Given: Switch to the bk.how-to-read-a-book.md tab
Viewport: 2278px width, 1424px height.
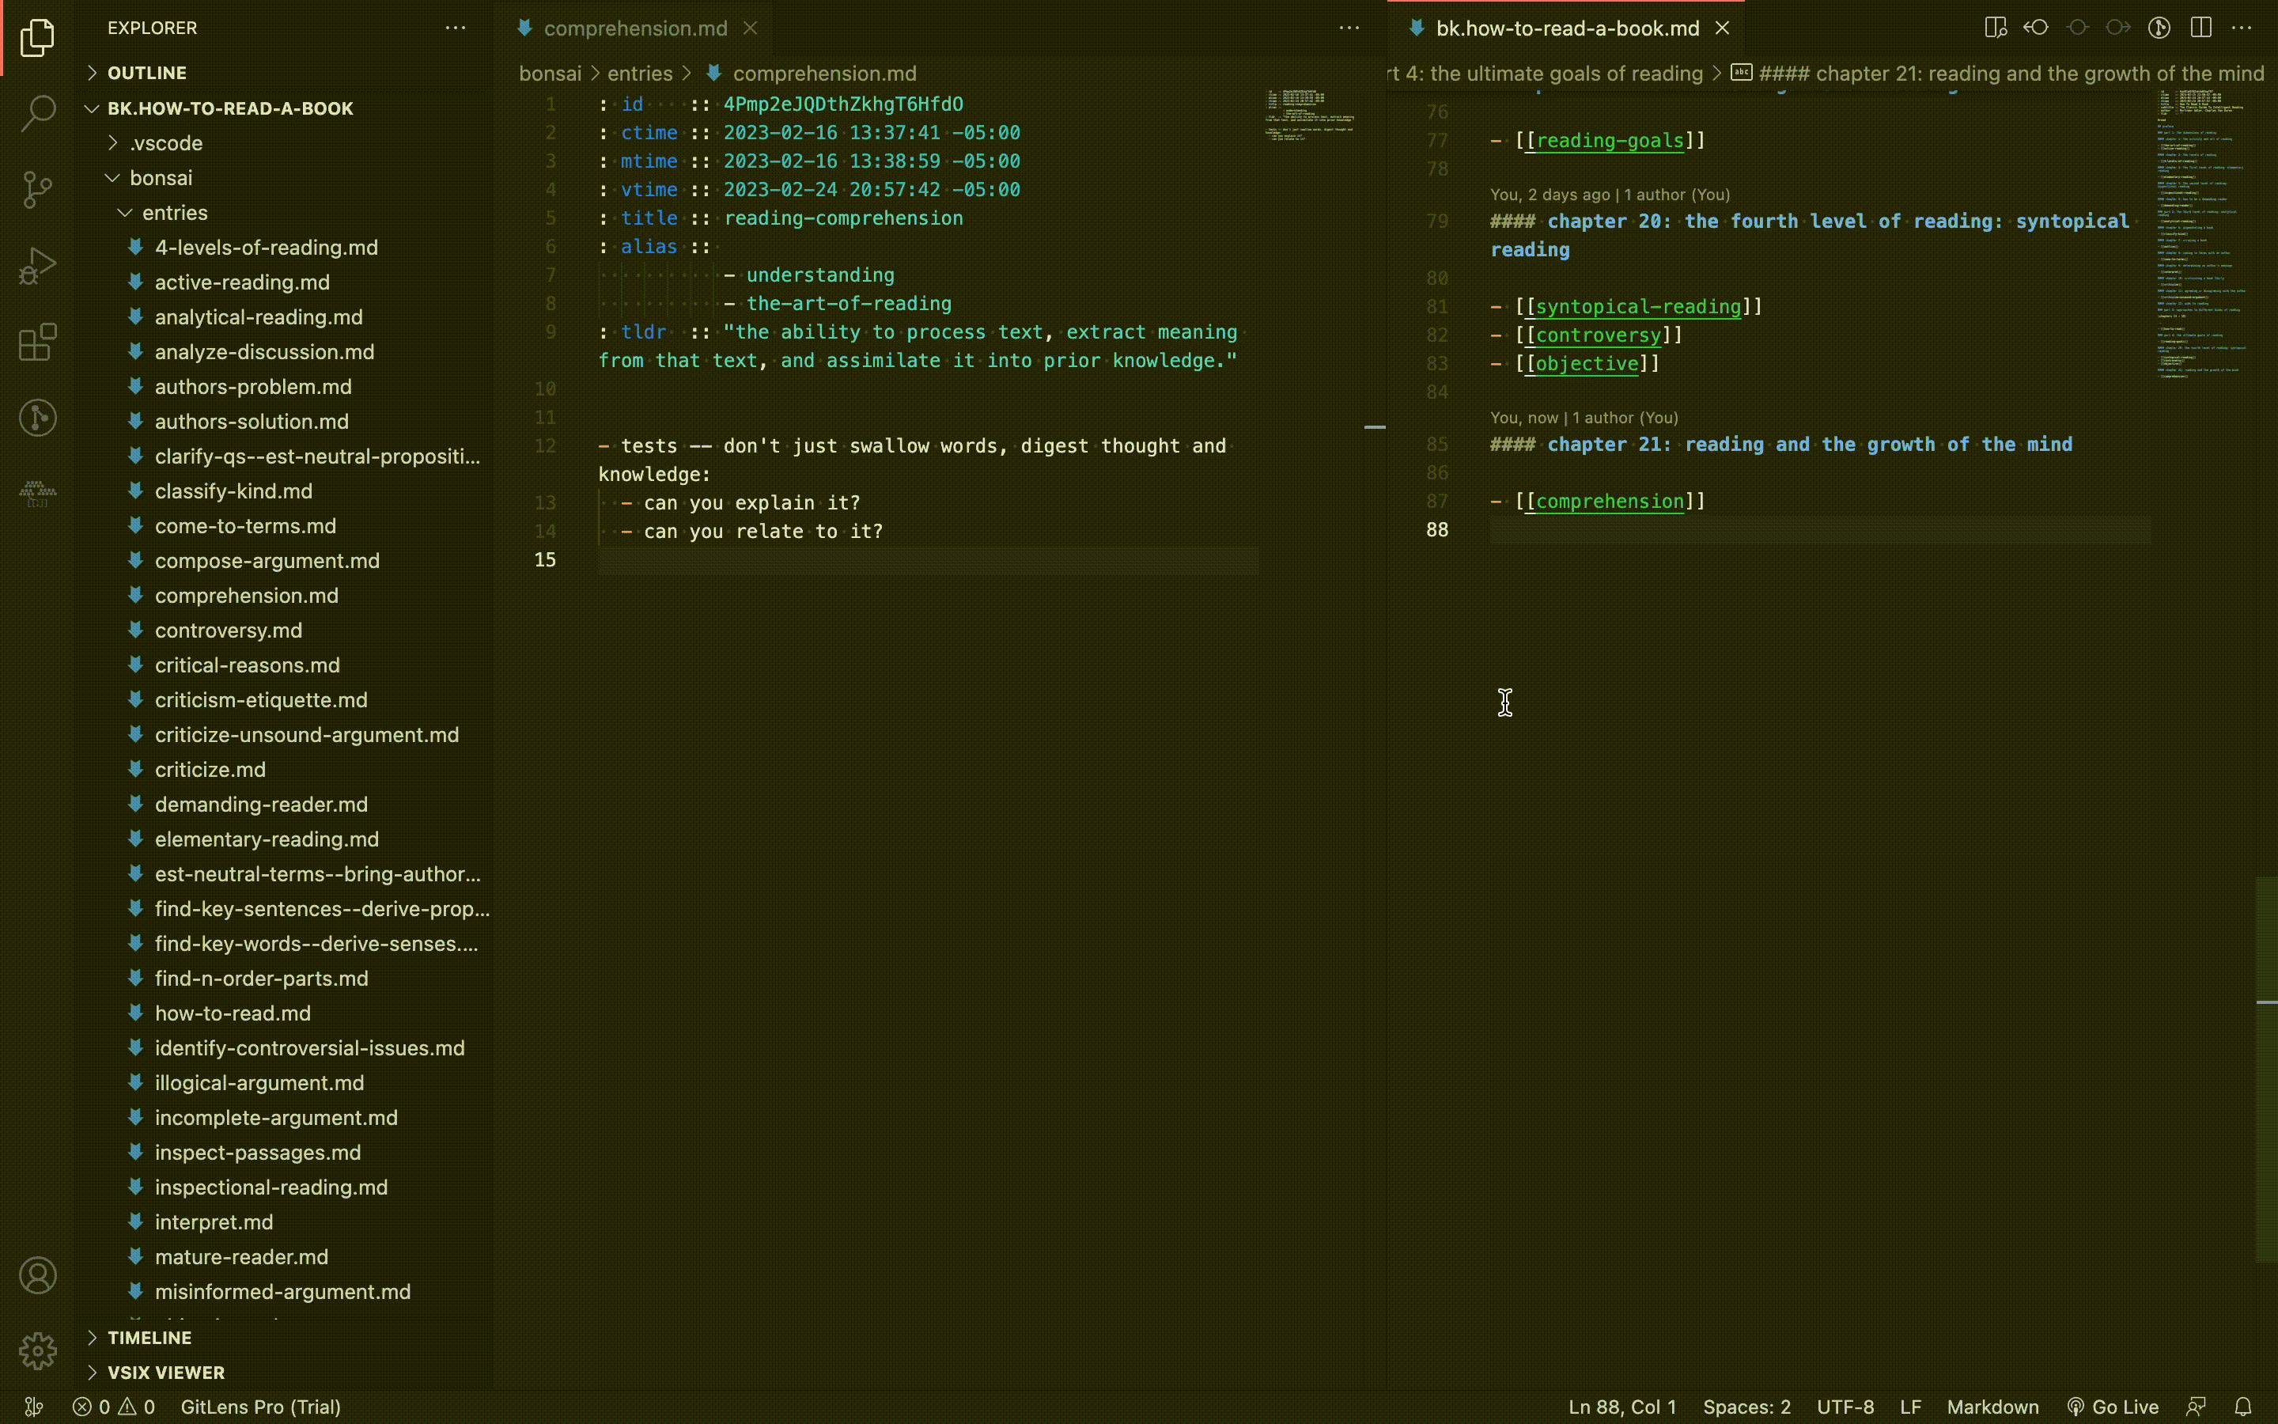Looking at the screenshot, I should [x=1567, y=28].
